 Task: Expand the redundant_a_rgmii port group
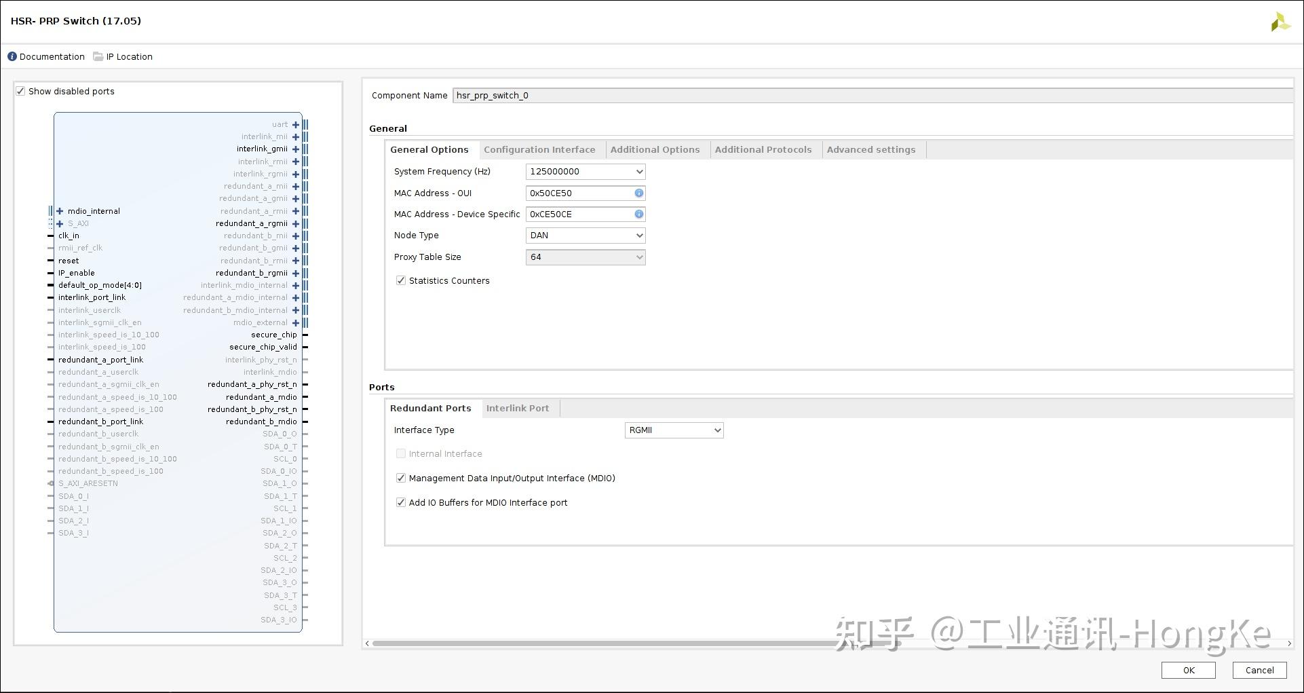[295, 223]
